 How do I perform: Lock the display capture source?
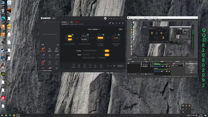pos(153,66)
